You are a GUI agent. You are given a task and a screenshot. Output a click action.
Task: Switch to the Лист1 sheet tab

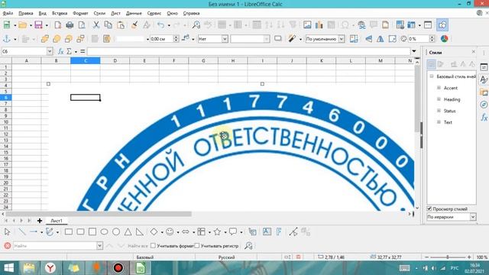(x=57, y=221)
